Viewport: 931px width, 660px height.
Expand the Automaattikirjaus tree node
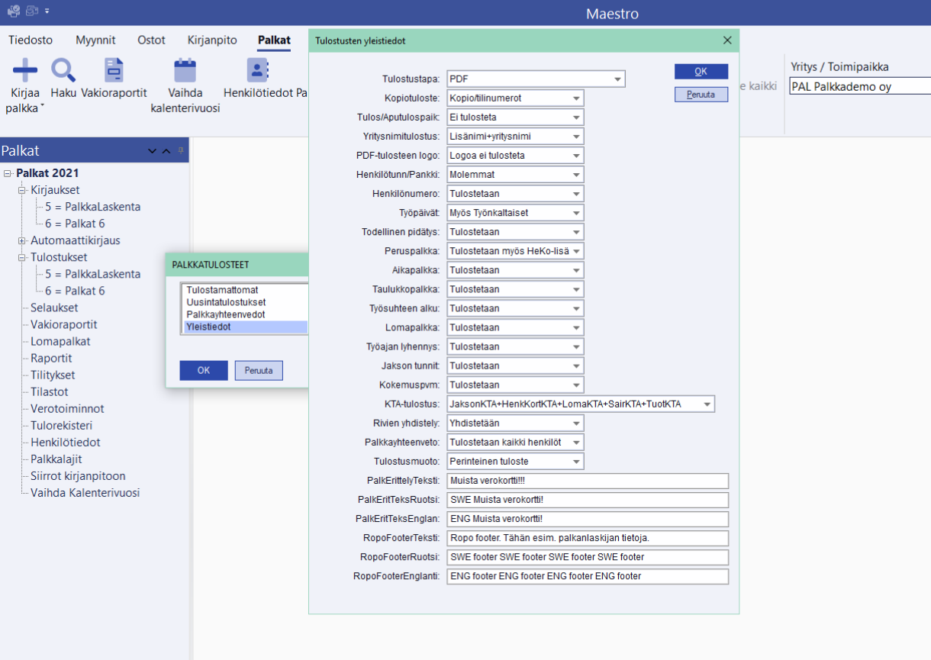tap(22, 240)
